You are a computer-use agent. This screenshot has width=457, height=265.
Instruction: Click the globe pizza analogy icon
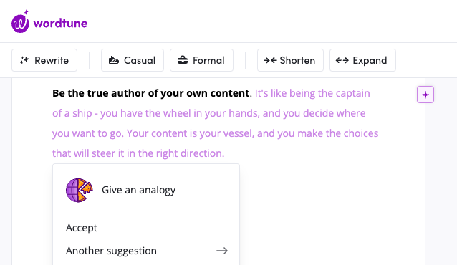tap(79, 190)
